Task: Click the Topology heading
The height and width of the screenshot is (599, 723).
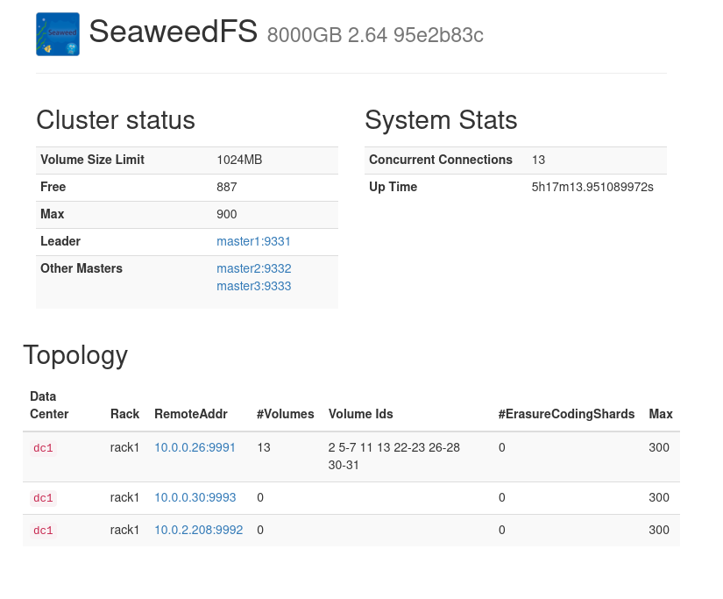Action: click(x=75, y=355)
